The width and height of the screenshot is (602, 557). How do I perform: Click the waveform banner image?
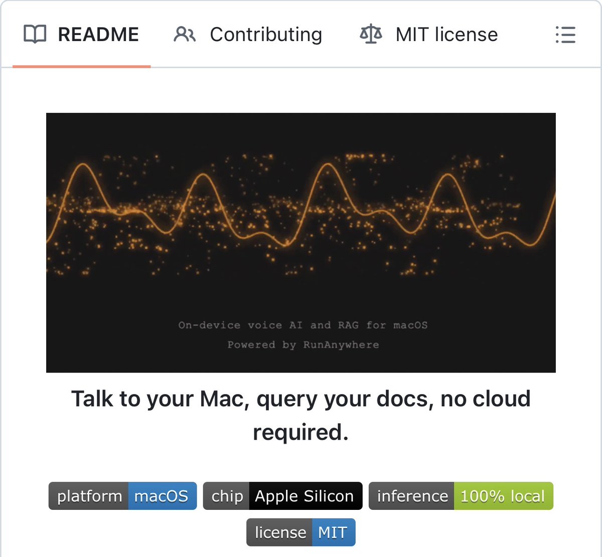pyautogui.click(x=301, y=243)
